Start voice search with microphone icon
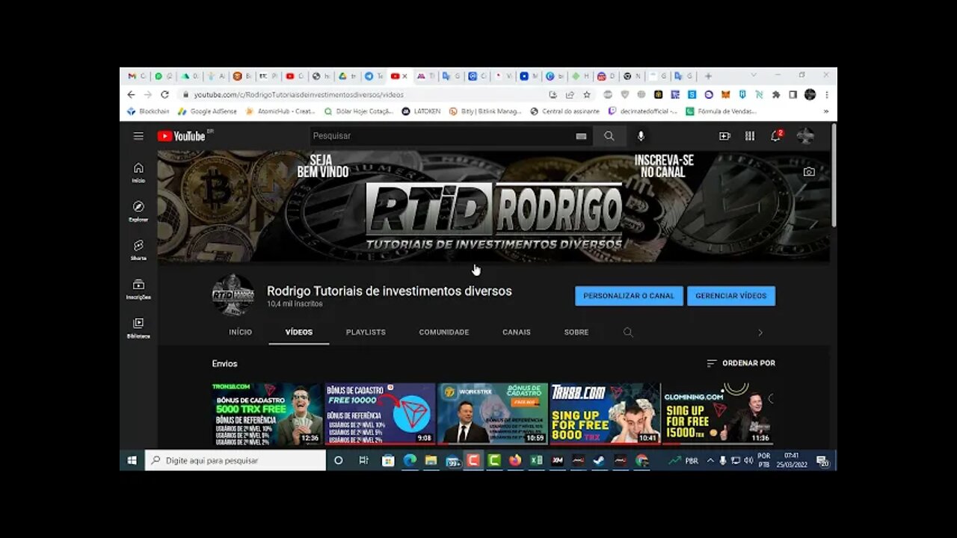This screenshot has height=538, width=957. point(641,136)
